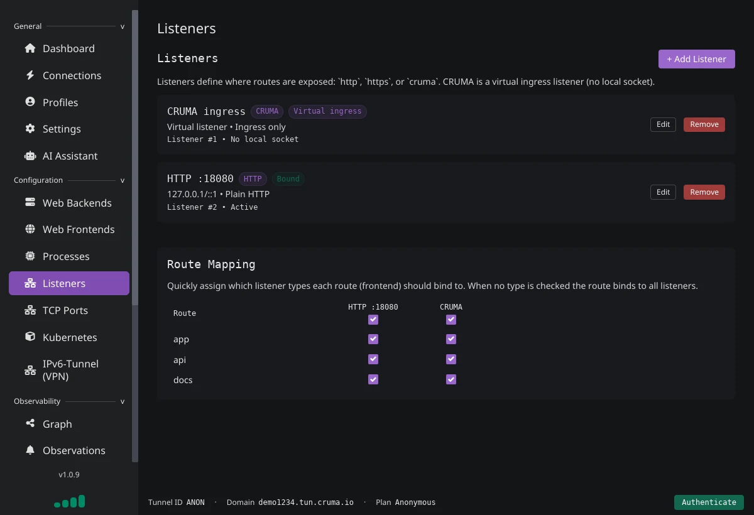Viewport: 754px width, 515px height.
Task: Click the Settings gear icon
Action: point(30,129)
